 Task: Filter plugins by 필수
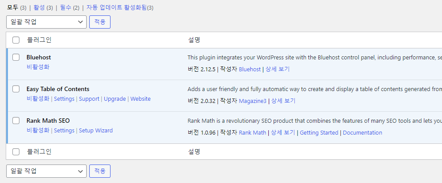coord(66,7)
